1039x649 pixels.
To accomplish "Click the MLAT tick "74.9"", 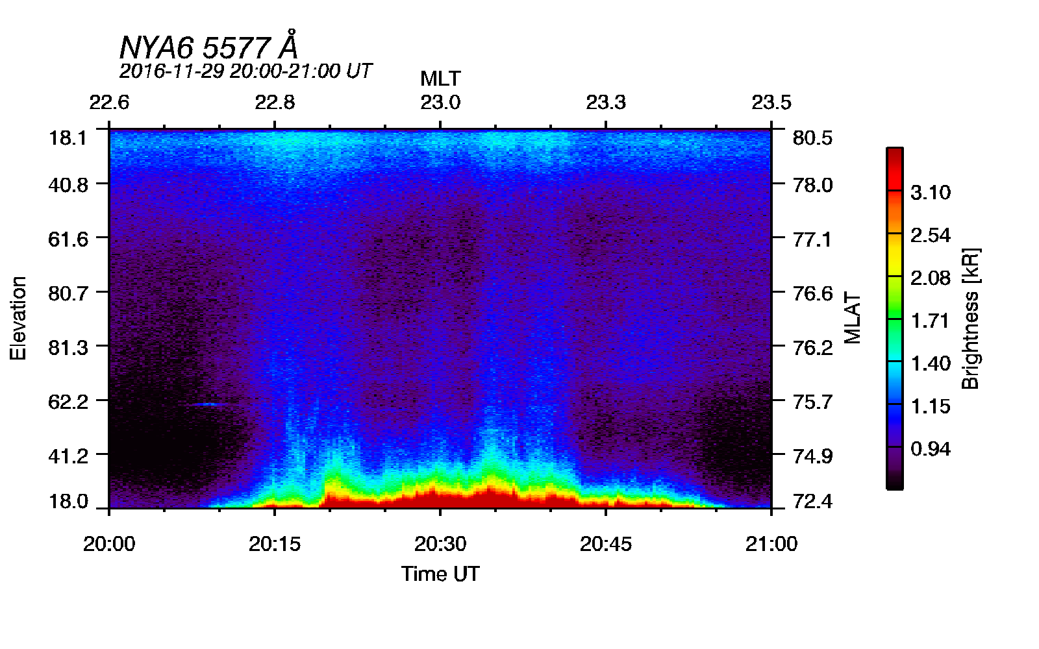I will tap(812, 456).
